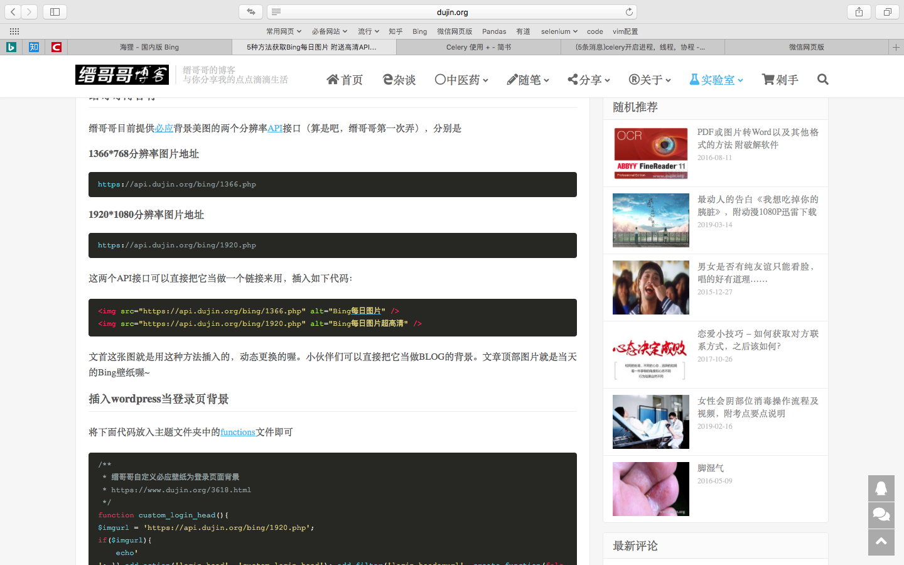Open 恋爱小技巧 article title
Viewport: 904px width, 565px height.
click(x=758, y=340)
